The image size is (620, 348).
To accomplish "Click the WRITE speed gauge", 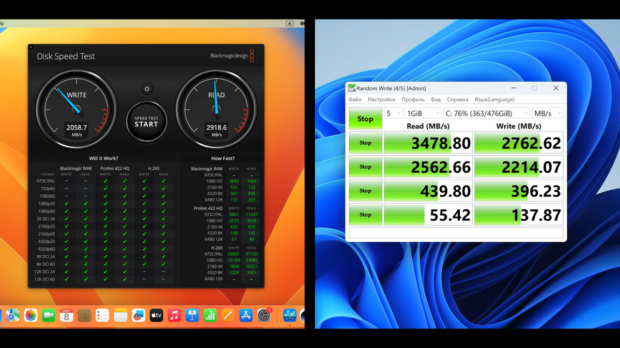I will pyautogui.click(x=76, y=109).
